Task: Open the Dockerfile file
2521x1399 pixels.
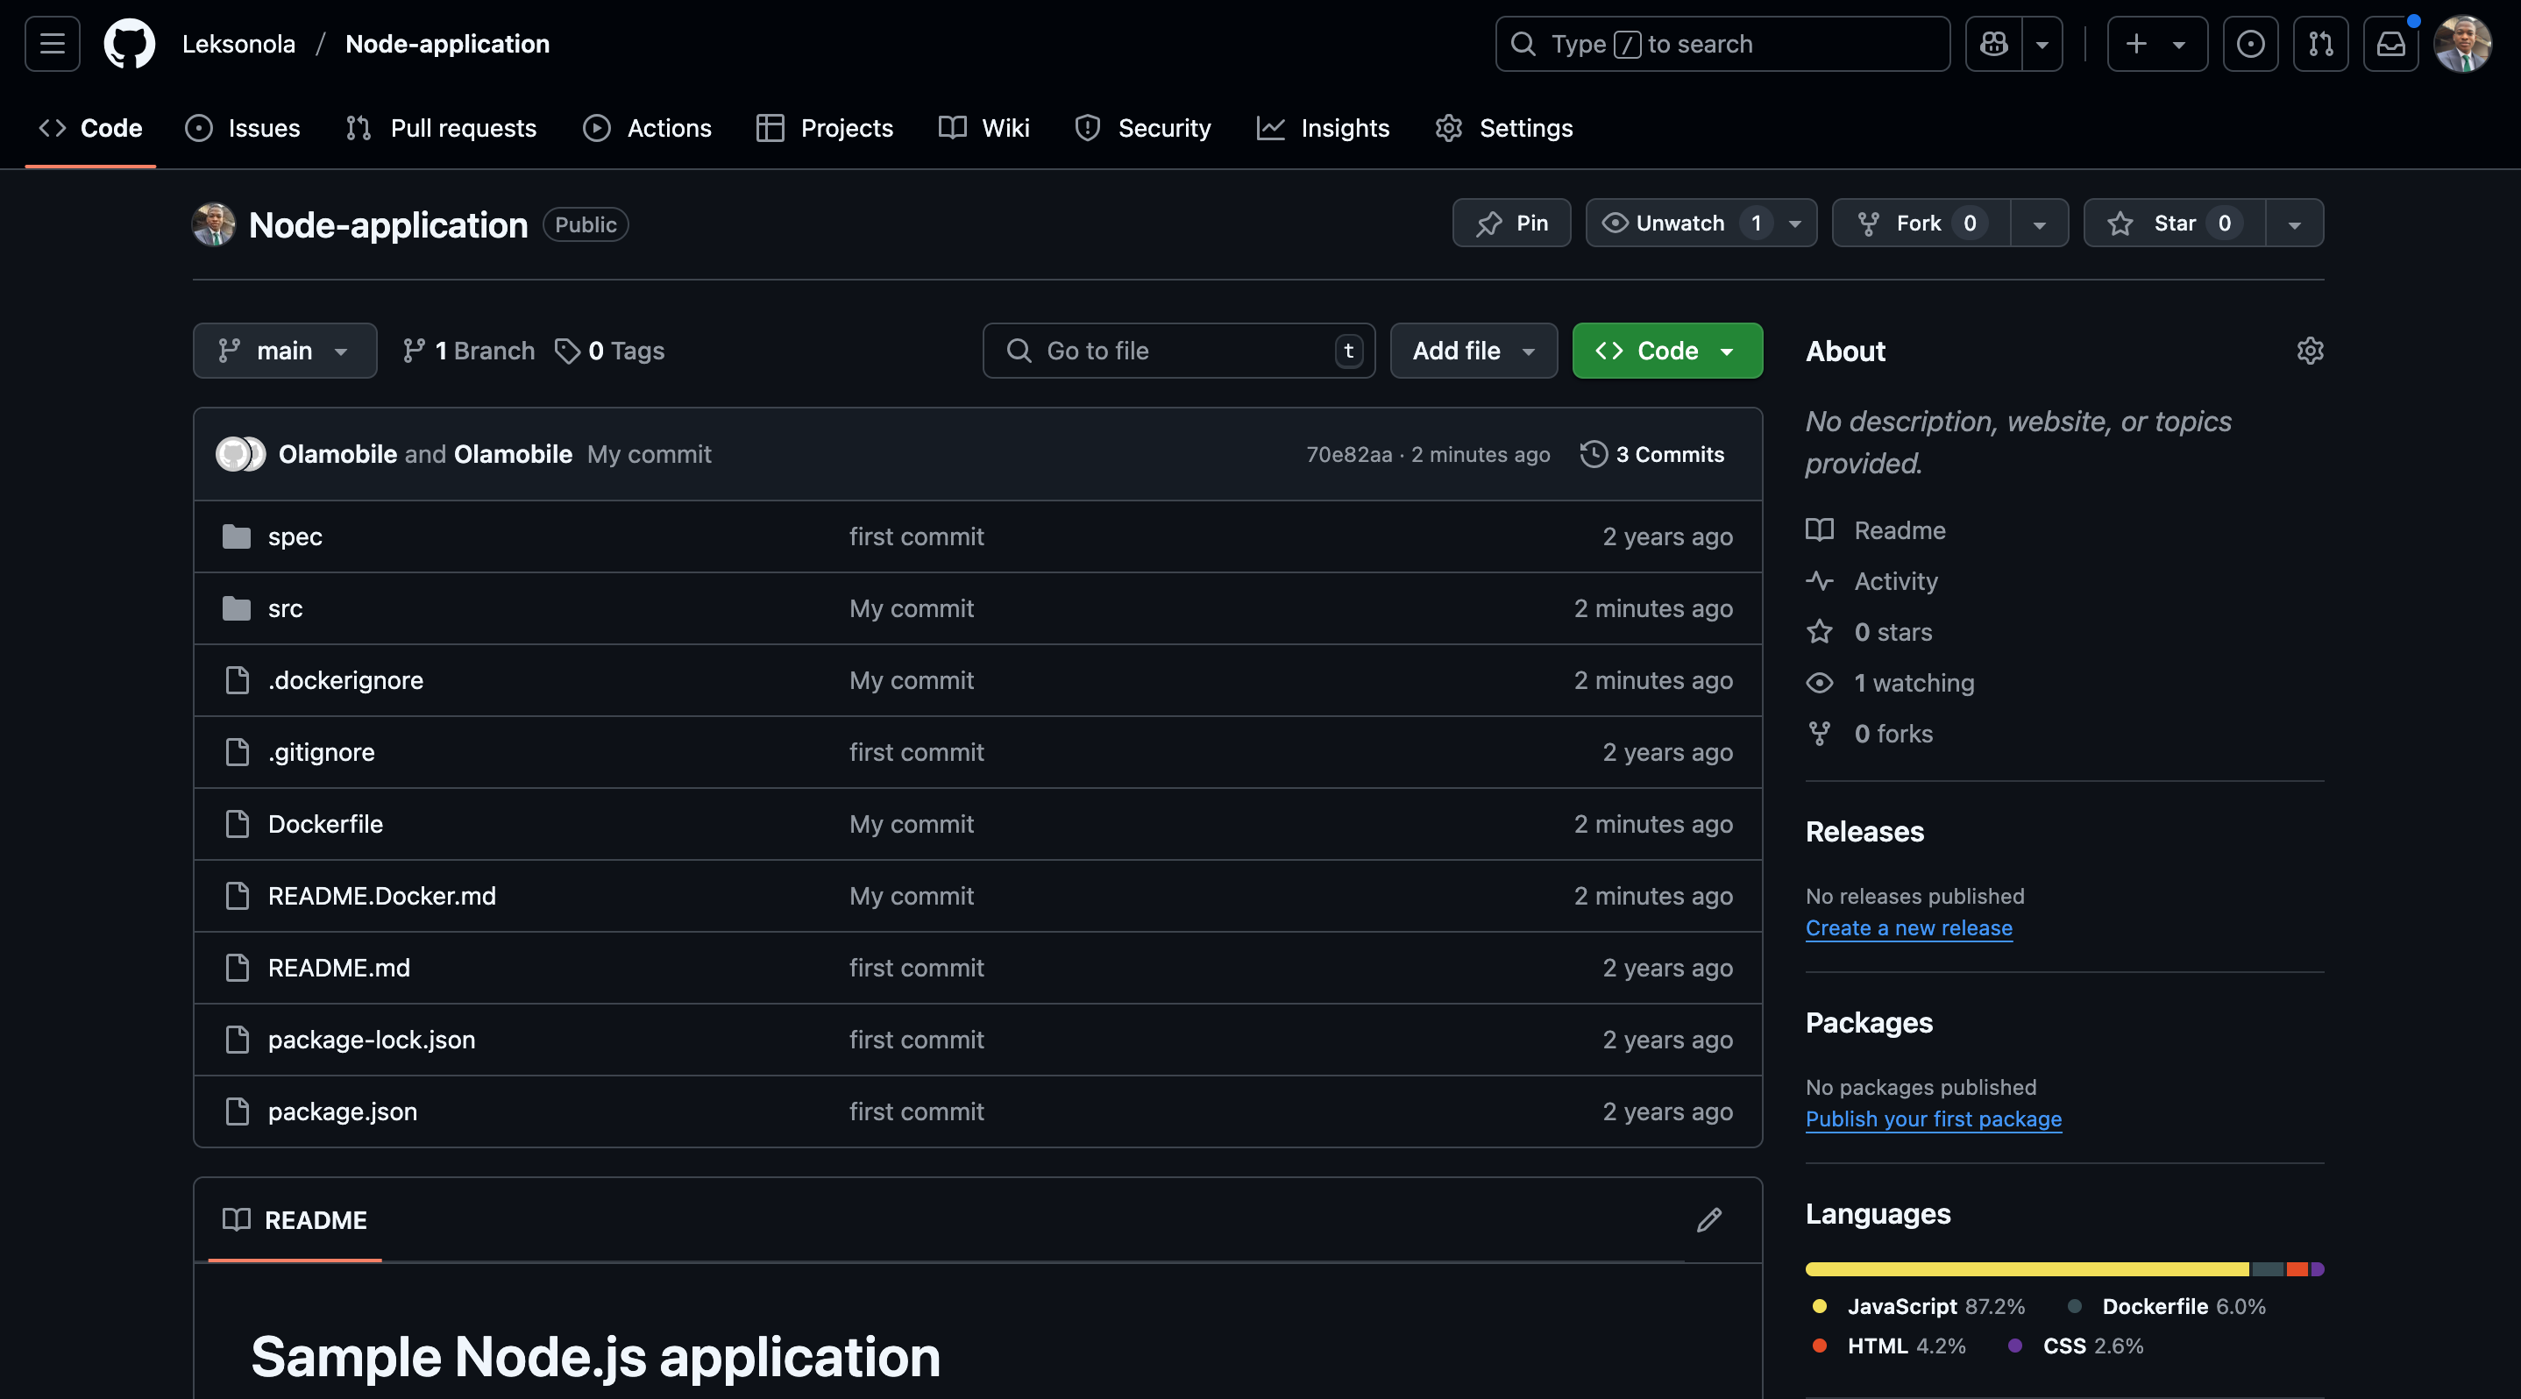Action: click(325, 824)
